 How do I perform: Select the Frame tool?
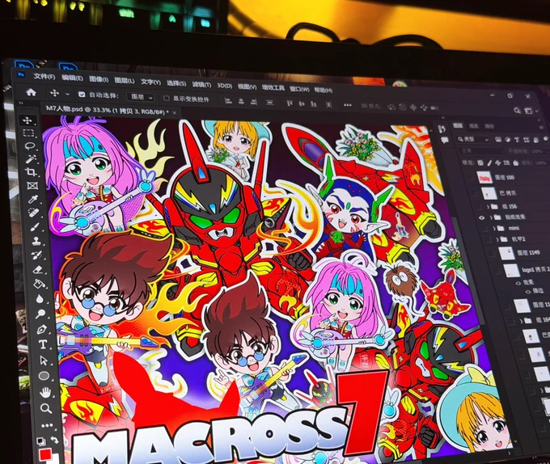pyautogui.click(x=32, y=185)
